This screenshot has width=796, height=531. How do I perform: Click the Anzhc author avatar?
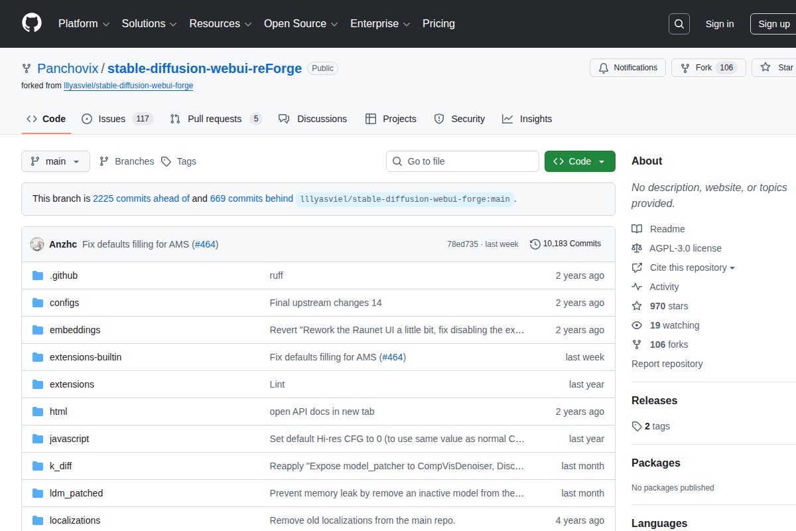(x=37, y=244)
